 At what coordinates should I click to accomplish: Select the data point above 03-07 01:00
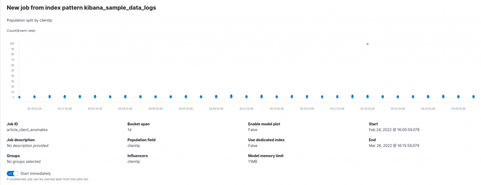tap(186, 96)
